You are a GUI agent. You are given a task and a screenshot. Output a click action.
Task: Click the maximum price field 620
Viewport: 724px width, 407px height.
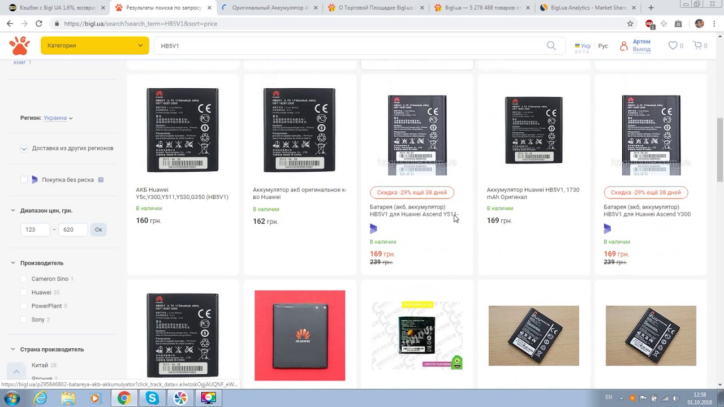[x=72, y=230]
